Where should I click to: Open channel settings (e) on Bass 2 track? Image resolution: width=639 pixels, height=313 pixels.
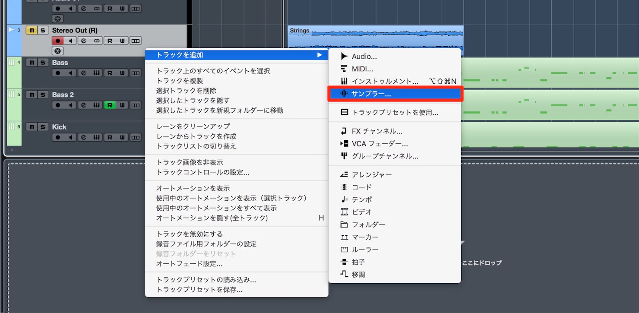point(83,105)
